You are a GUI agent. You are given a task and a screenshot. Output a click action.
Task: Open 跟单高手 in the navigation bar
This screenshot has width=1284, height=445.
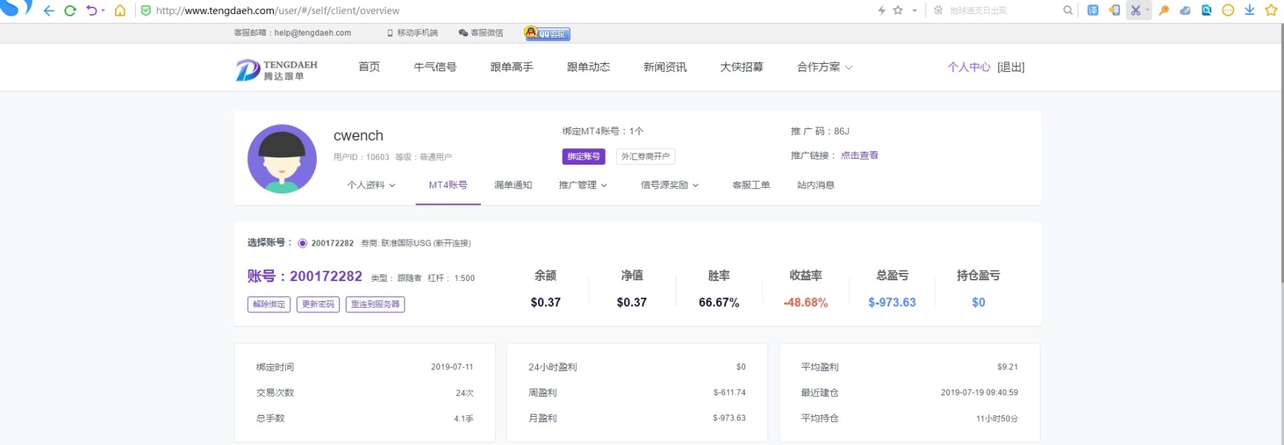[x=511, y=67]
